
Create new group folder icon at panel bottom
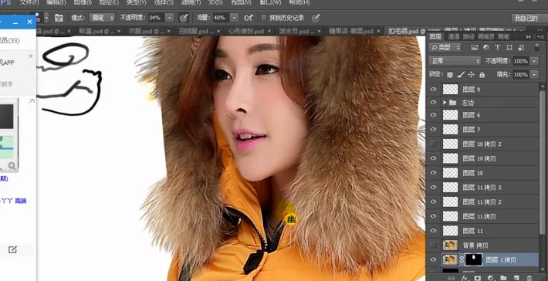point(503,278)
